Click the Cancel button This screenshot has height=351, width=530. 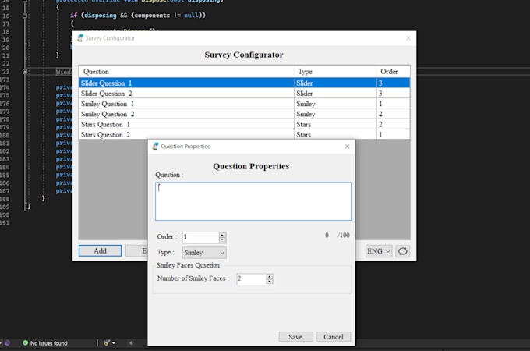[x=334, y=337]
